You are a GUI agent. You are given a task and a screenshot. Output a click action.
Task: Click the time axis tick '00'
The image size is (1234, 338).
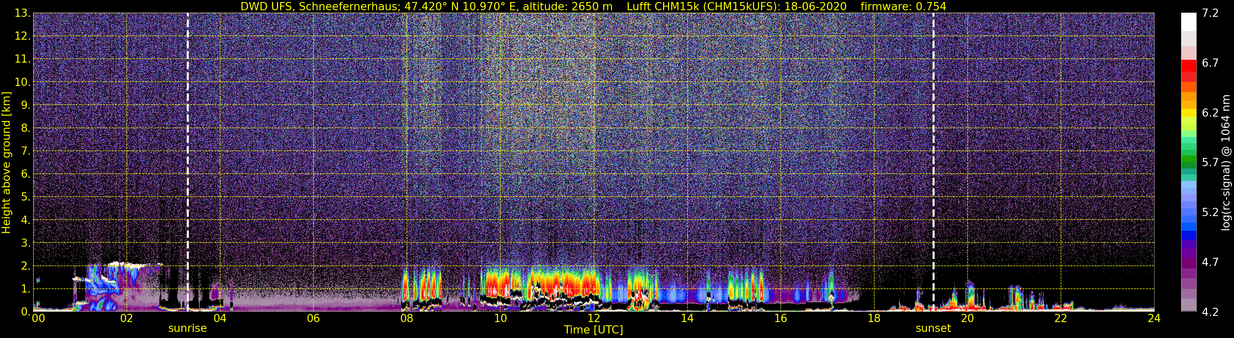[x=38, y=318]
